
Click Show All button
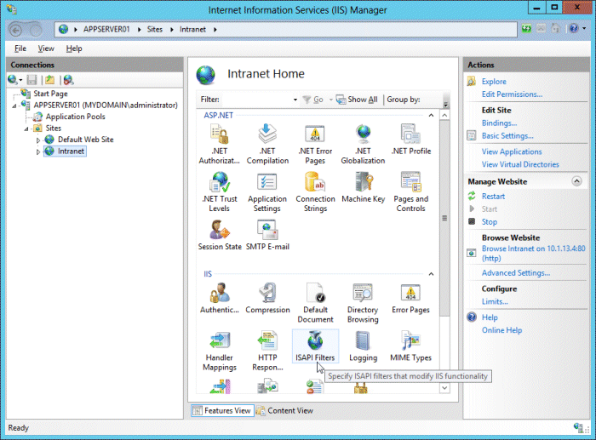click(x=358, y=100)
